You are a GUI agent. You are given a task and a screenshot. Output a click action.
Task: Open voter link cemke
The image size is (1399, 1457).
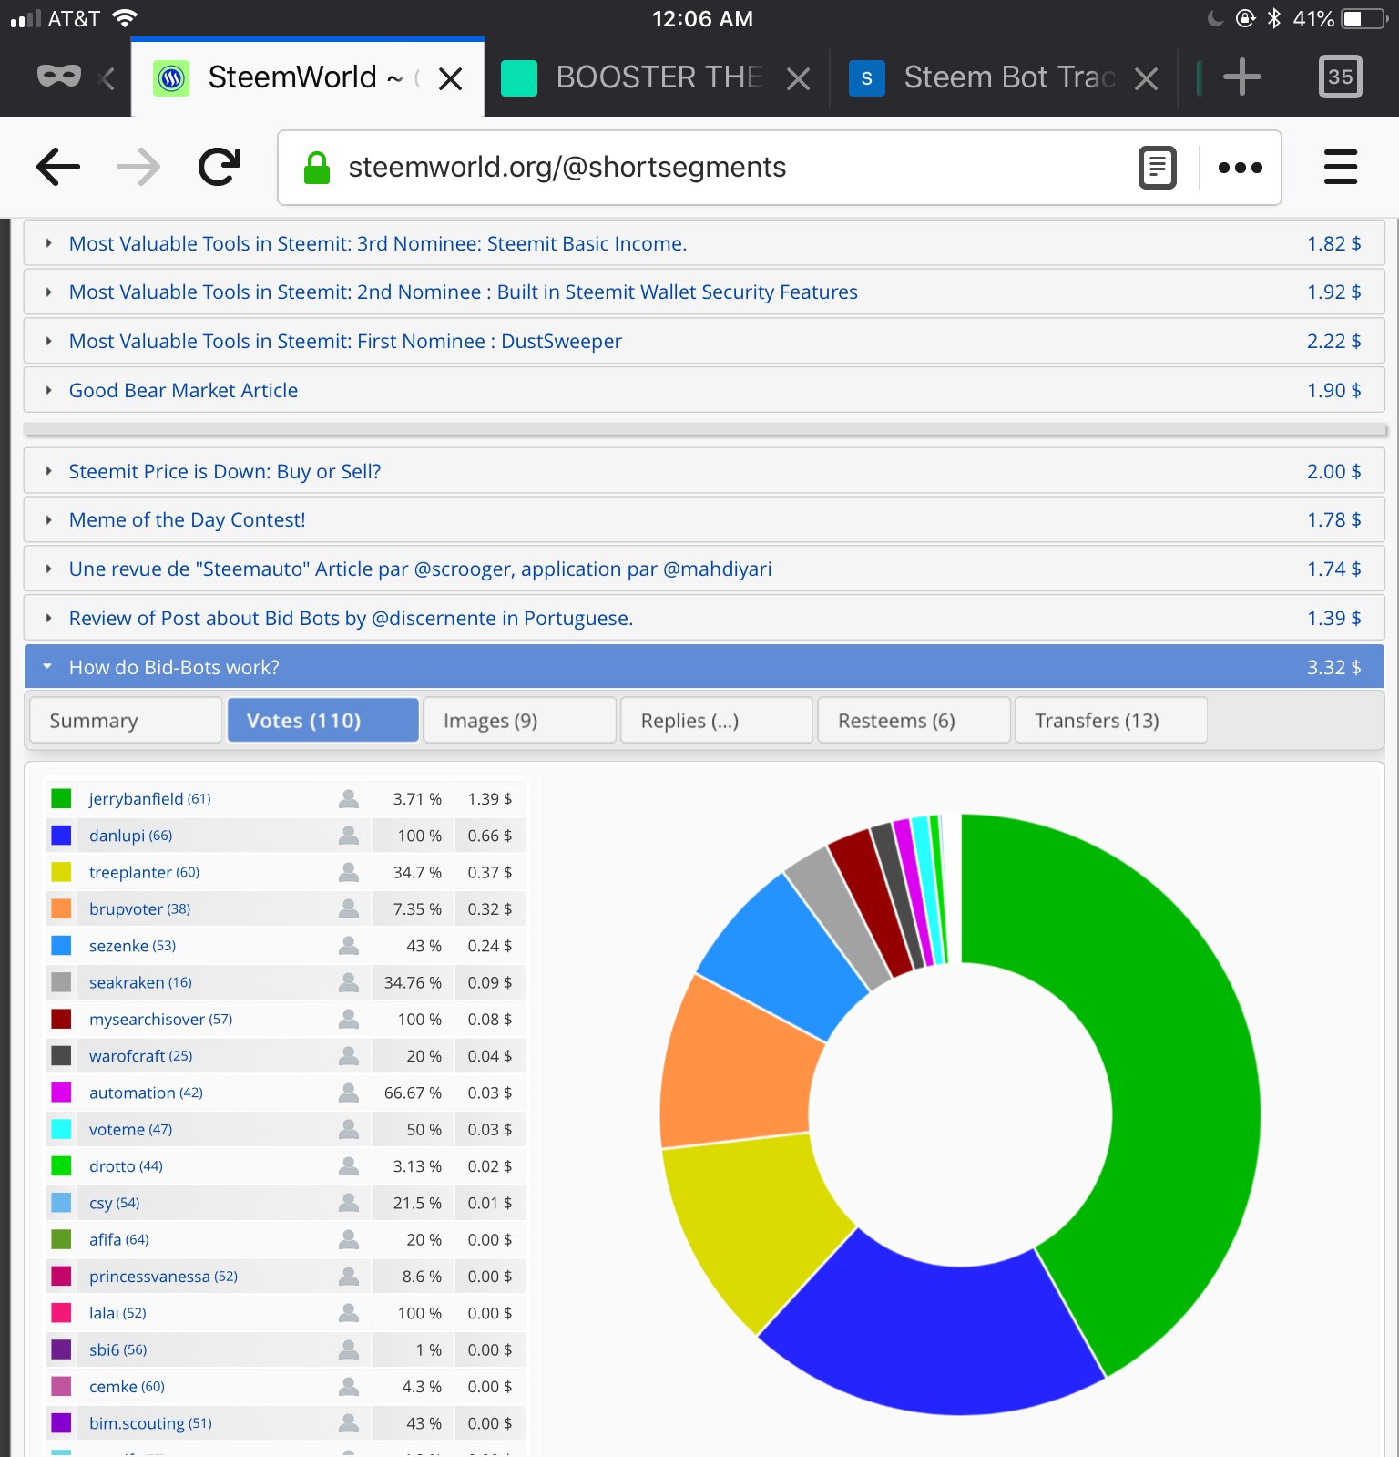[x=127, y=1387]
